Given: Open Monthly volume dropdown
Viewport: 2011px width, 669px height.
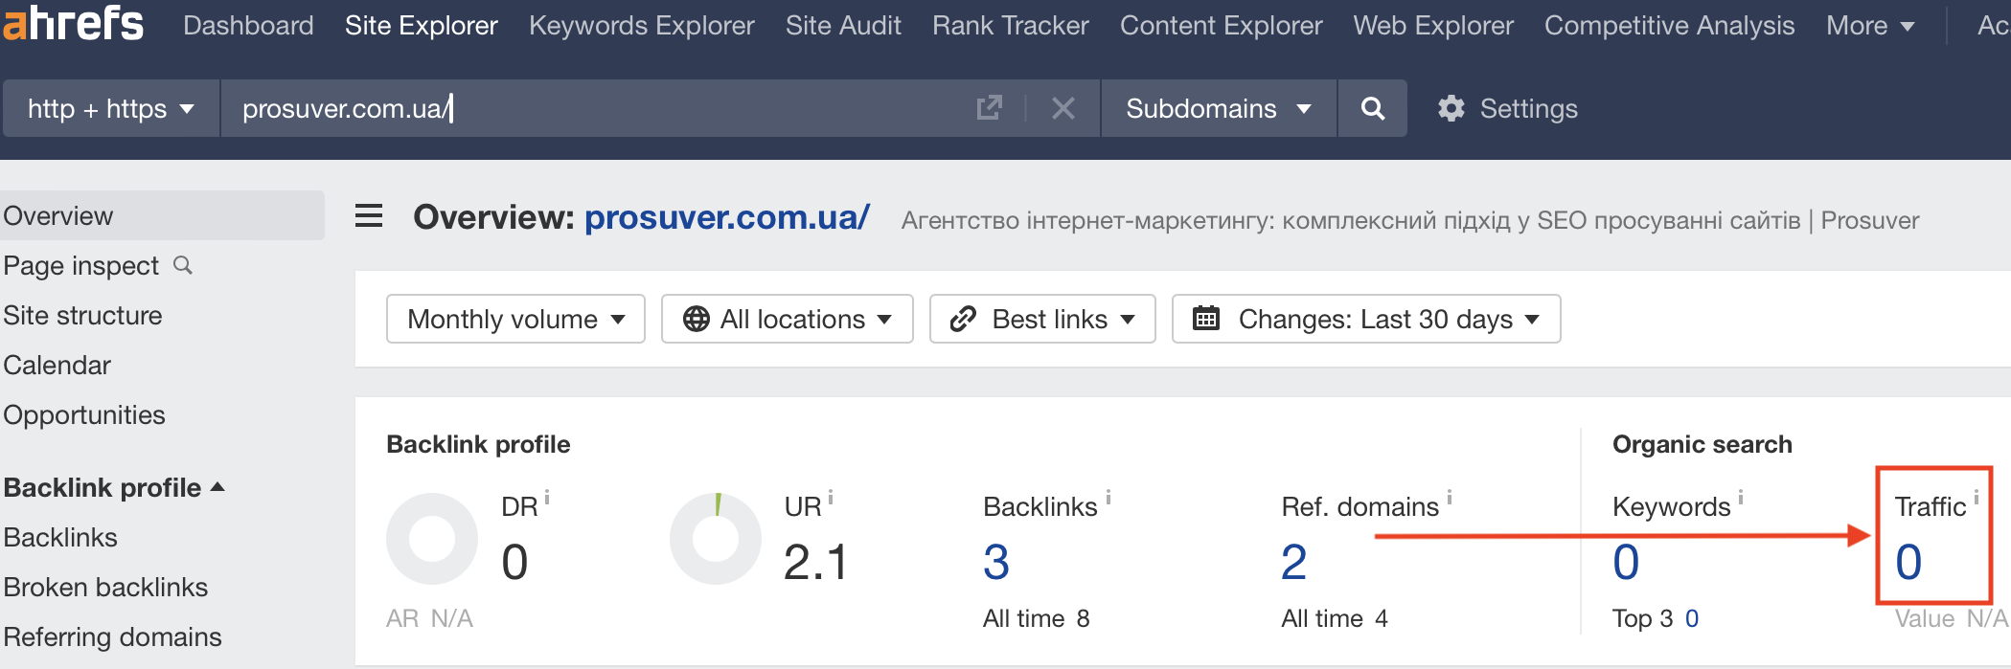Looking at the screenshot, I should (515, 319).
